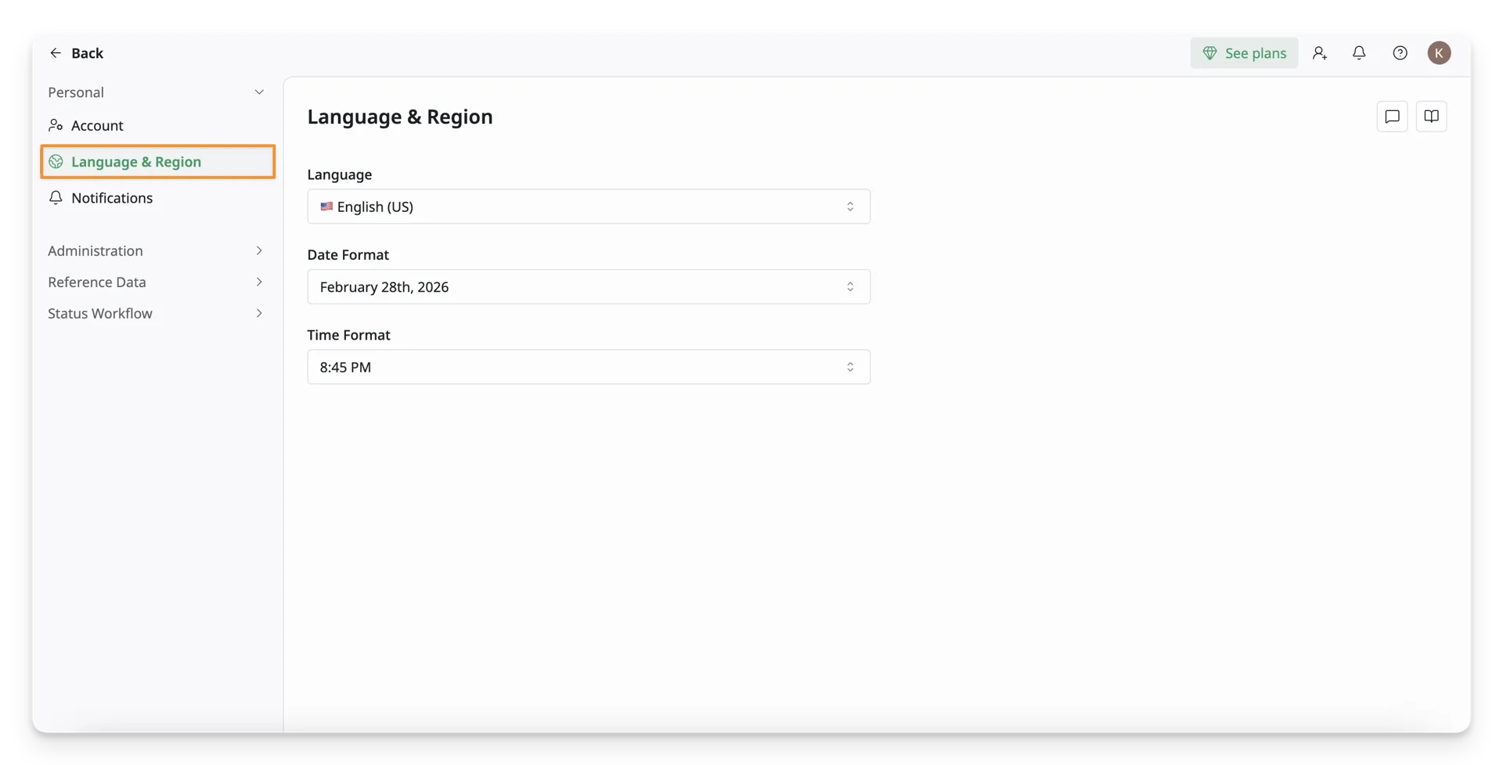The width and height of the screenshot is (1503, 765).
Task: Click the bell icon beside Notifications sidebar item
Action: 56,198
